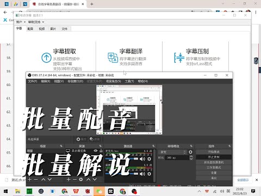Remove source with minus icon in OBS sources panel
This screenshot has height=196, width=261.
click(x=74, y=179)
